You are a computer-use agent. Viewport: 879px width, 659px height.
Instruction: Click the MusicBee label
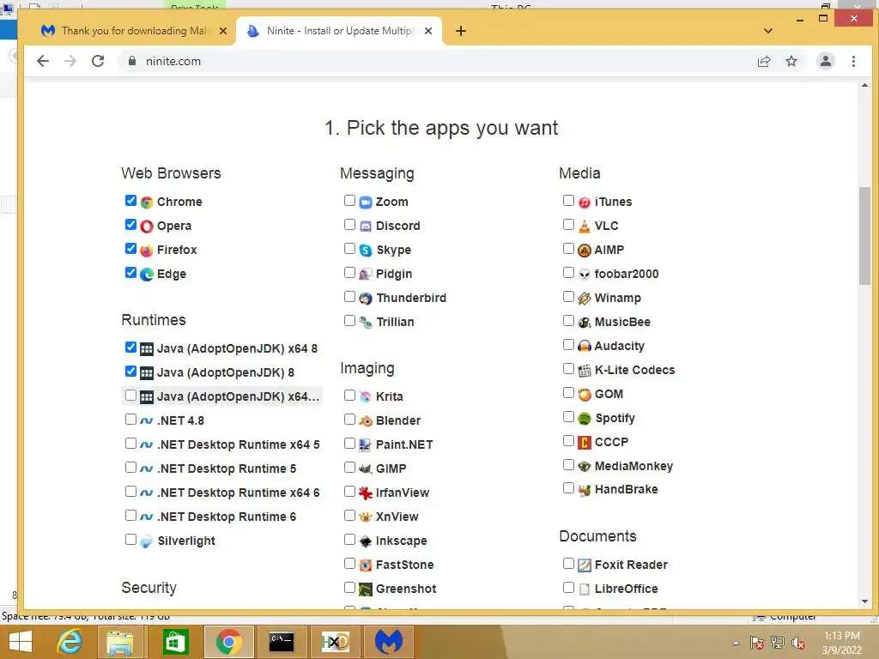coord(622,323)
